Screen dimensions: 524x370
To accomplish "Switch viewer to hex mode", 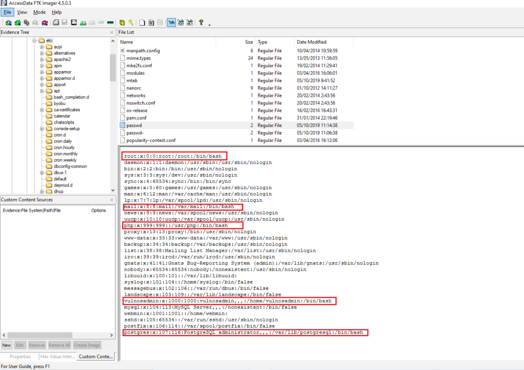I will click(190, 22).
